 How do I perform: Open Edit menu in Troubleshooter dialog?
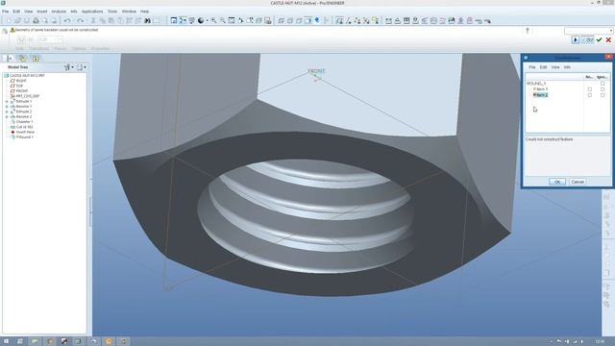click(543, 67)
